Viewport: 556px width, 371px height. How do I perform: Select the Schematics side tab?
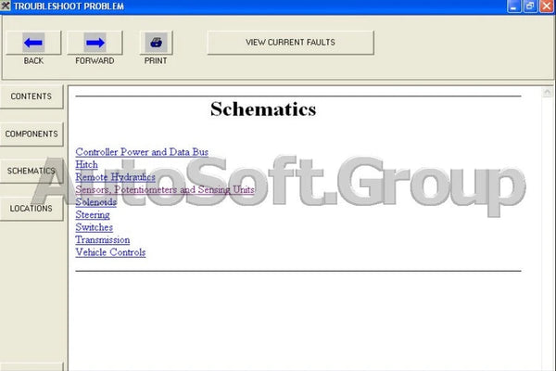point(32,171)
